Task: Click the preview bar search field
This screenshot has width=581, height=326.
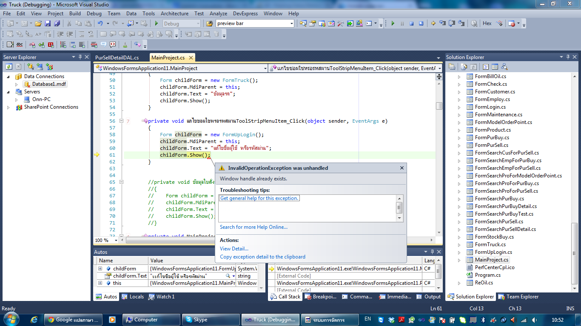Action: click(x=253, y=23)
